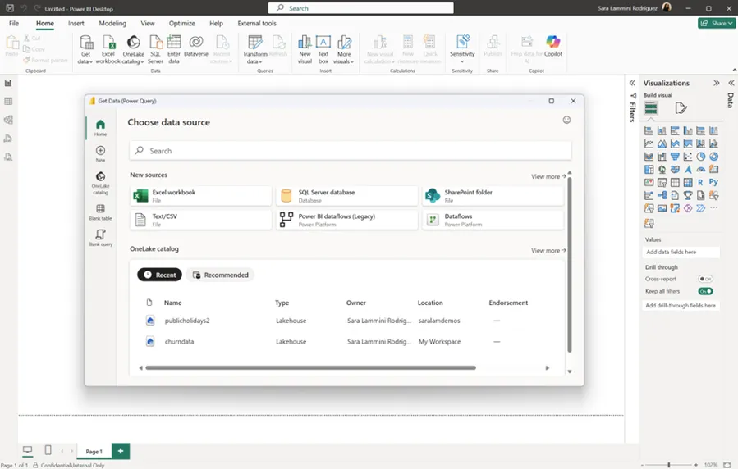This screenshot has height=469, width=738.
Task: Click the horizontal scrollbar in catalog table
Action: pos(310,368)
